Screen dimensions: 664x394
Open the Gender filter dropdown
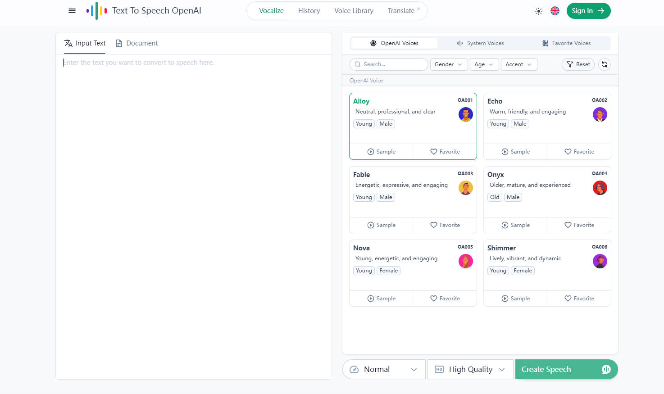pyautogui.click(x=448, y=64)
